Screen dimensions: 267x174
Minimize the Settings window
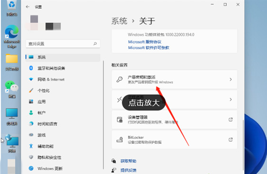[212, 5]
